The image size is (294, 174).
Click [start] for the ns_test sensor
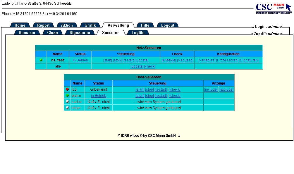point(108,60)
